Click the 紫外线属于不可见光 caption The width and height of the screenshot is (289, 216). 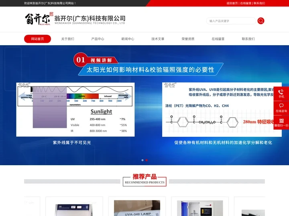pyautogui.click(x=72, y=142)
